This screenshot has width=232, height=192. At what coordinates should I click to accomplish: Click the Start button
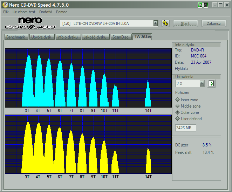(x=185, y=23)
